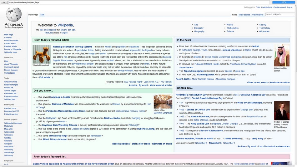297x167 pixels.
Task: Click the 100% zoom progress bar
Action: coord(284,2)
